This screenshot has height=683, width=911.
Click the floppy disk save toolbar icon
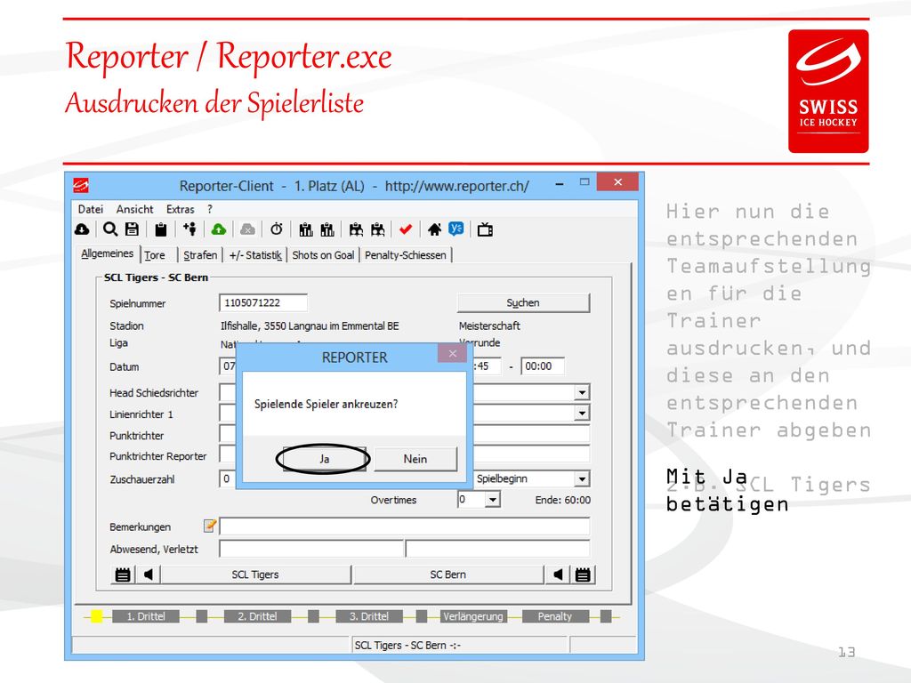tap(132, 229)
